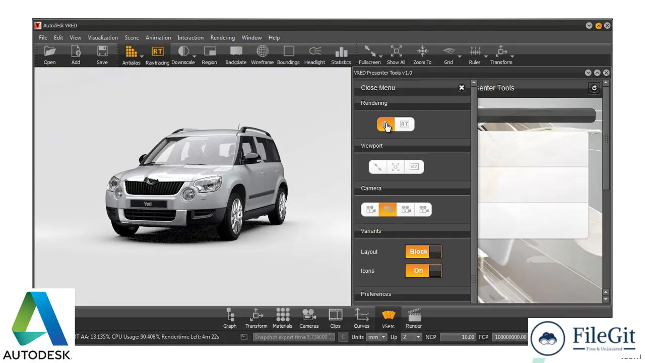The height and width of the screenshot is (363, 645).
Task: Select the Region render icon
Action: click(x=209, y=55)
